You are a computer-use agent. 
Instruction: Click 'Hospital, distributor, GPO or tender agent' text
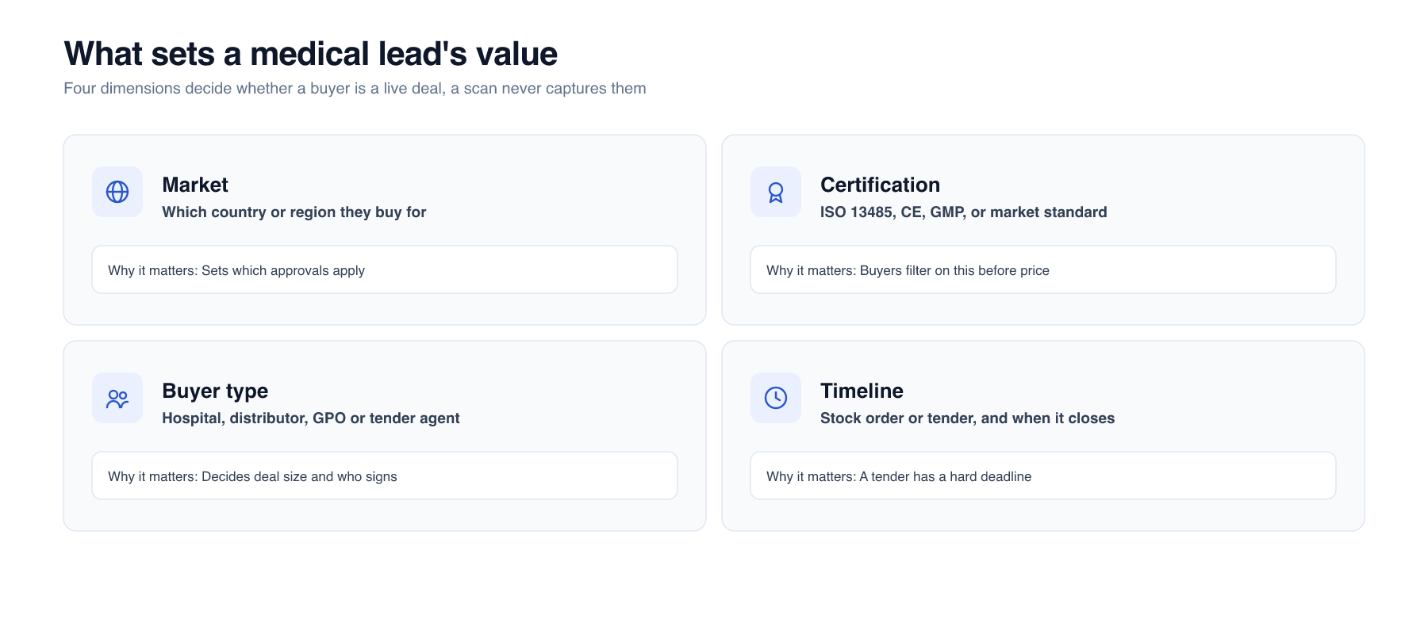311,418
